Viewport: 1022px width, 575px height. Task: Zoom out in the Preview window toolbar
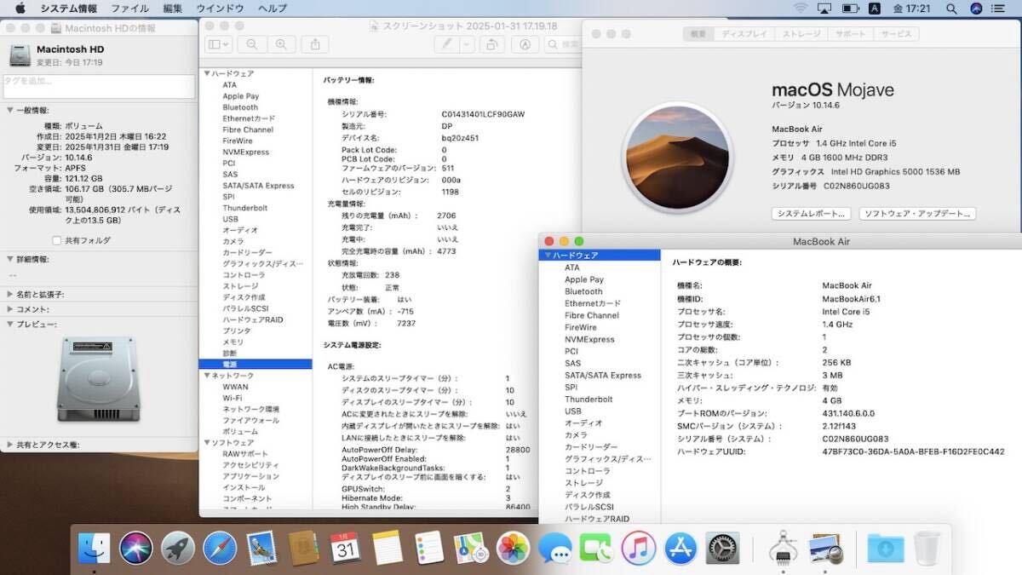click(x=252, y=44)
